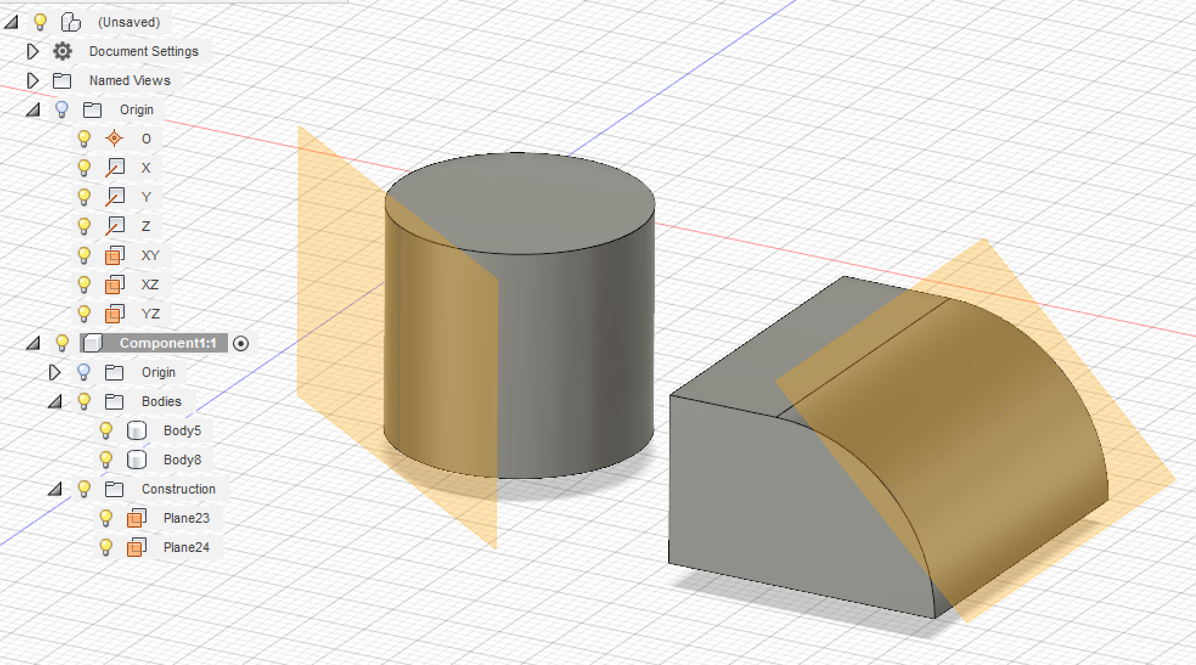Click the Component1:1 origin folder icon

pyautogui.click(x=116, y=373)
